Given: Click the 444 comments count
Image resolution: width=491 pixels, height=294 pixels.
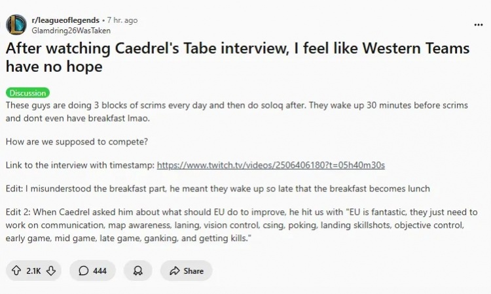Looking at the screenshot, I should coord(100,270).
